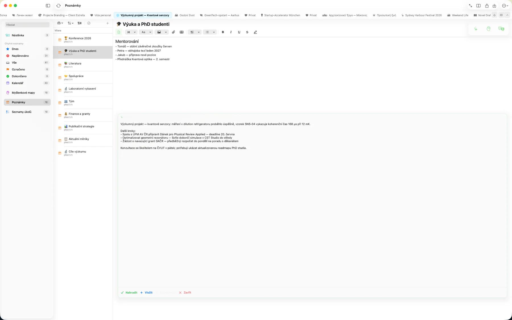Select the highlighter pen tool
The image size is (512, 320).
[255, 32]
